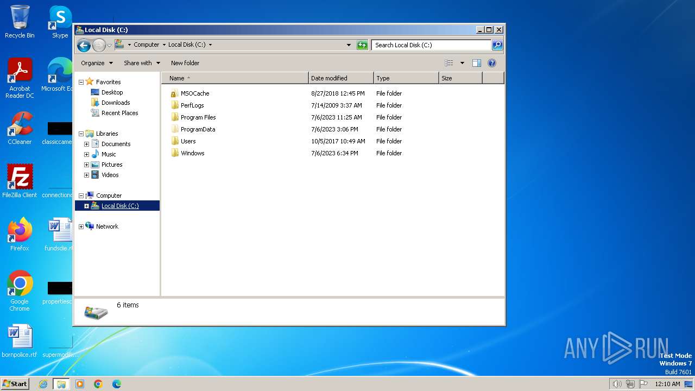
Task: Collapse the Libraries tree group
Action: click(x=81, y=134)
